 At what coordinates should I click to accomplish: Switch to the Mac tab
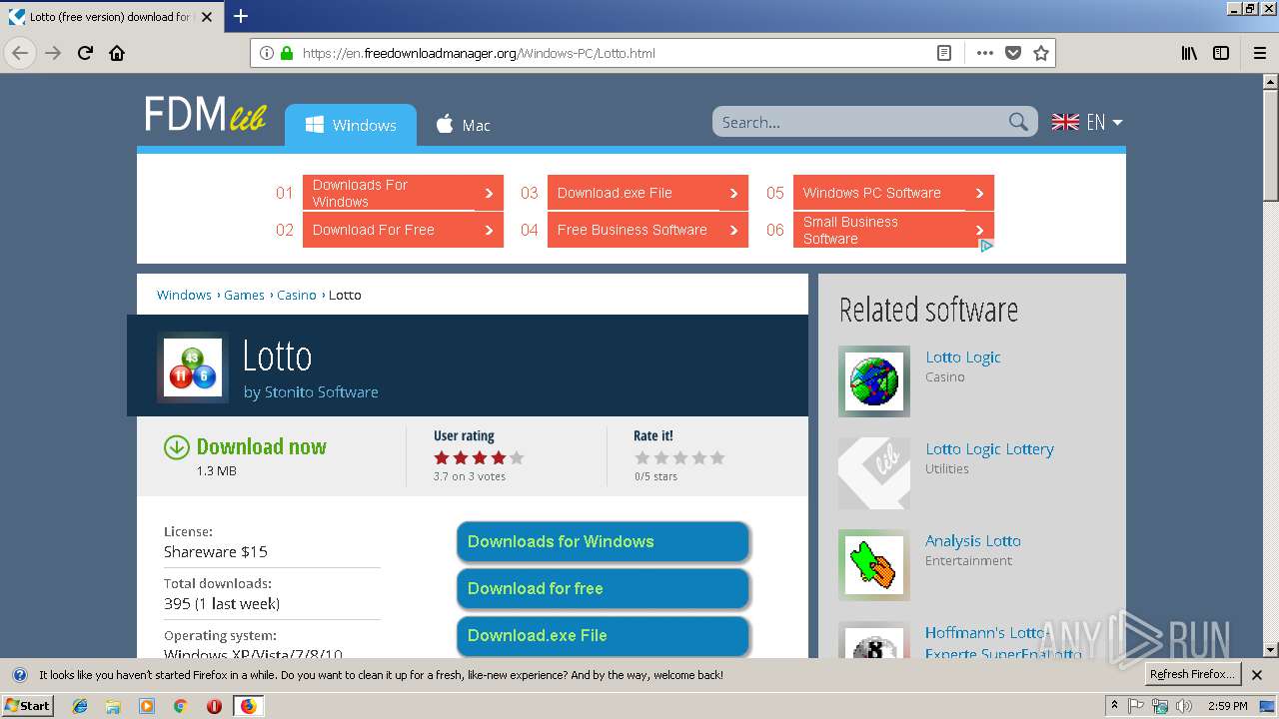pos(463,125)
